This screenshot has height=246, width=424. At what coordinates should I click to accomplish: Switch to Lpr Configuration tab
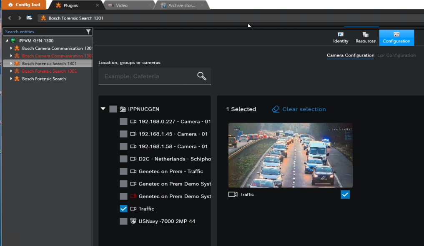tap(396, 55)
